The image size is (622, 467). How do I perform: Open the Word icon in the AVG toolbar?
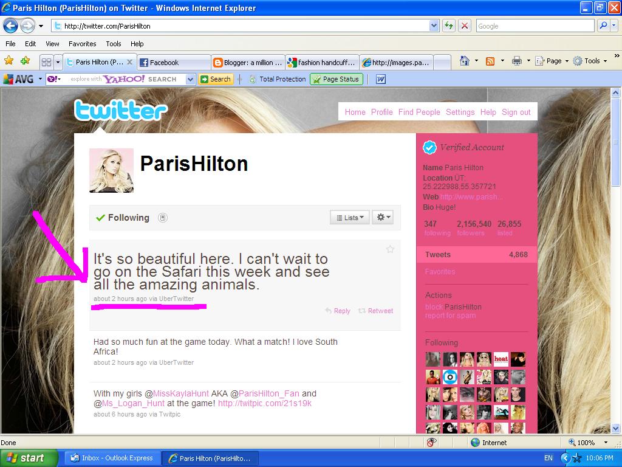click(380, 79)
